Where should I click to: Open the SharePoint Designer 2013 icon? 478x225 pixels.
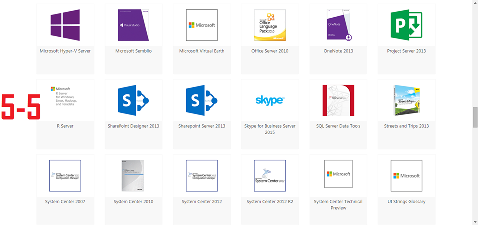(x=133, y=100)
